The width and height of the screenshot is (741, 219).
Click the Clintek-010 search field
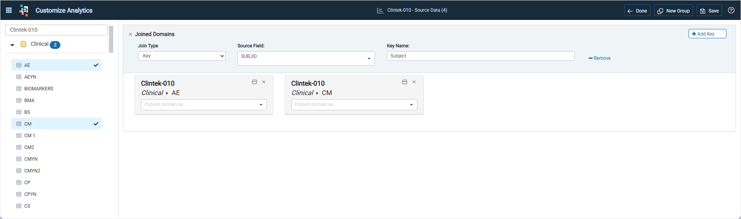coord(56,30)
